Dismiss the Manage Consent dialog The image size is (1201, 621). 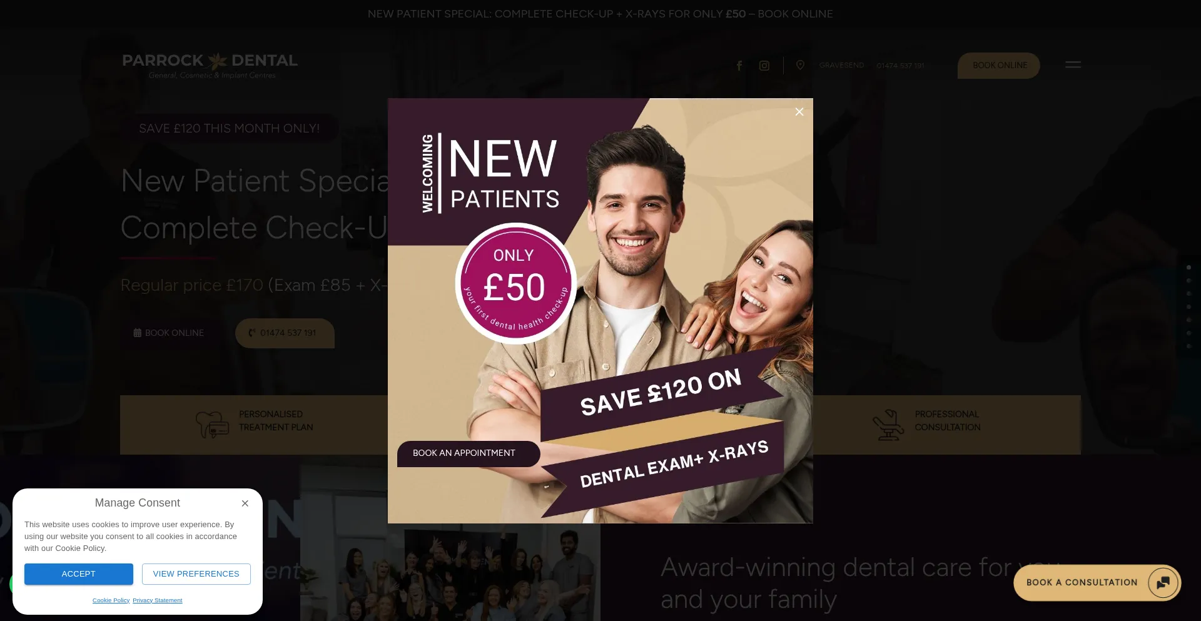(x=245, y=503)
